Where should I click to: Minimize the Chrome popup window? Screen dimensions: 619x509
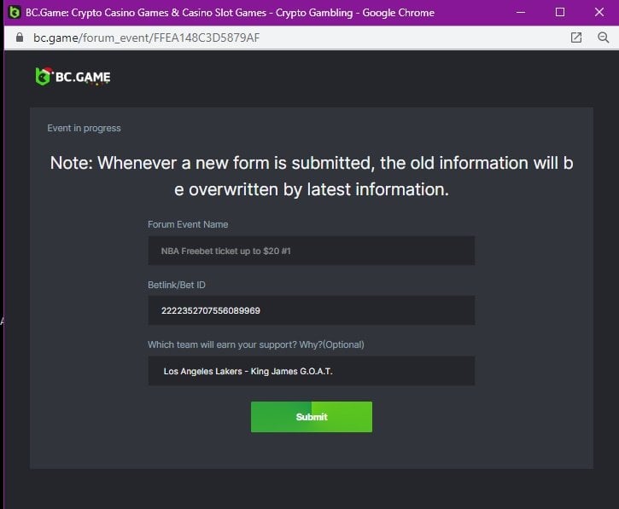pos(520,12)
